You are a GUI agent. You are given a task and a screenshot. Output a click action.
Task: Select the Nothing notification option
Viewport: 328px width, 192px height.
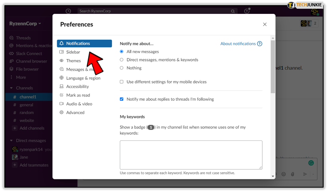122,68
